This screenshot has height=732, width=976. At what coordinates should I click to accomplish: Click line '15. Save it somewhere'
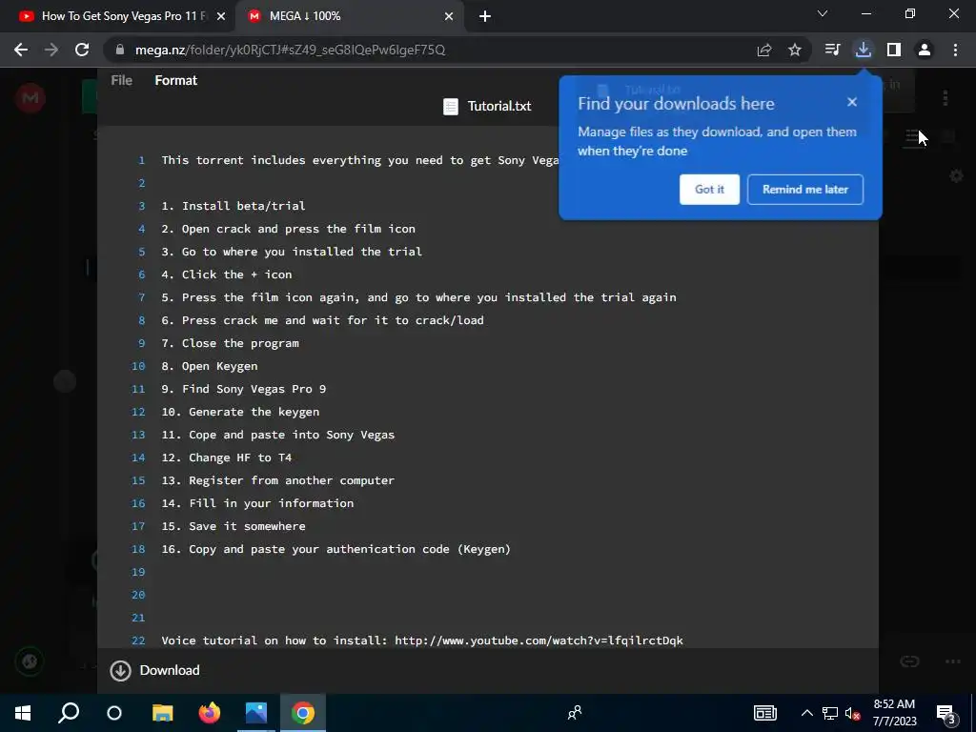point(234,526)
